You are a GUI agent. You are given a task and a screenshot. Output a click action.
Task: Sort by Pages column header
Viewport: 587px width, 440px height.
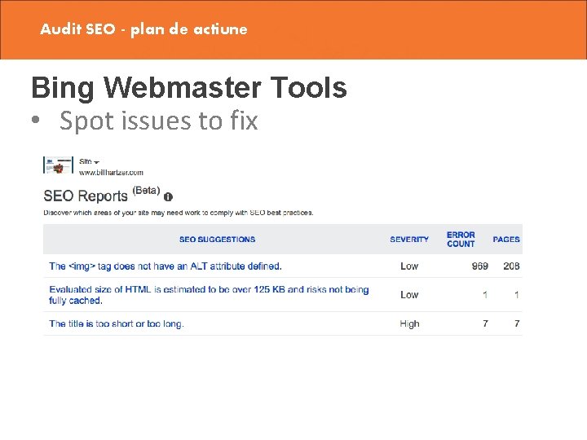[506, 240]
